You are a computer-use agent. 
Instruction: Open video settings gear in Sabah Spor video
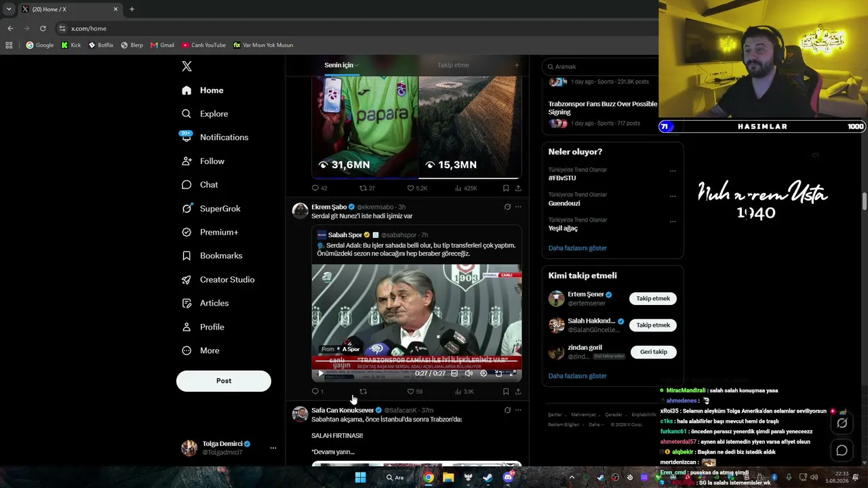tap(484, 373)
